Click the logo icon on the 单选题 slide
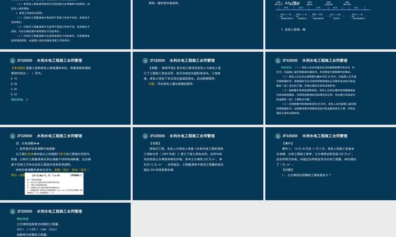396x237 pixels. click(12, 60)
